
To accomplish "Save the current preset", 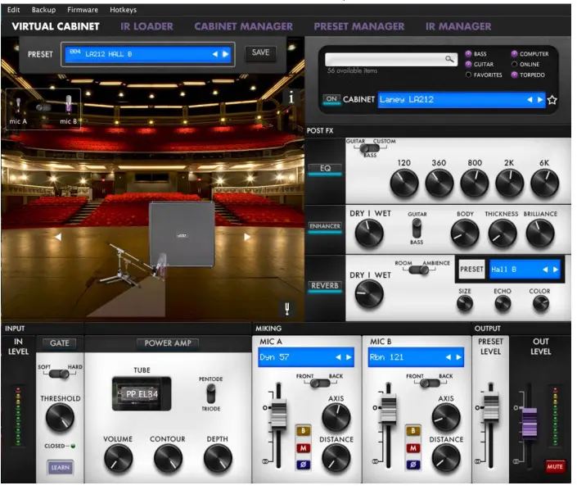I will click(260, 52).
